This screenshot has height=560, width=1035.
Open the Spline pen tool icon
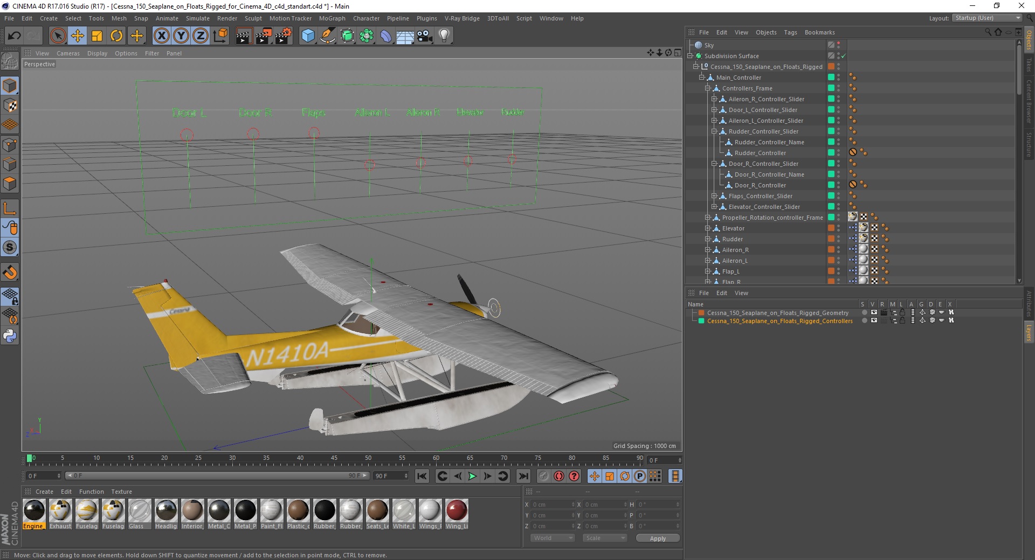(x=327, y=36)
